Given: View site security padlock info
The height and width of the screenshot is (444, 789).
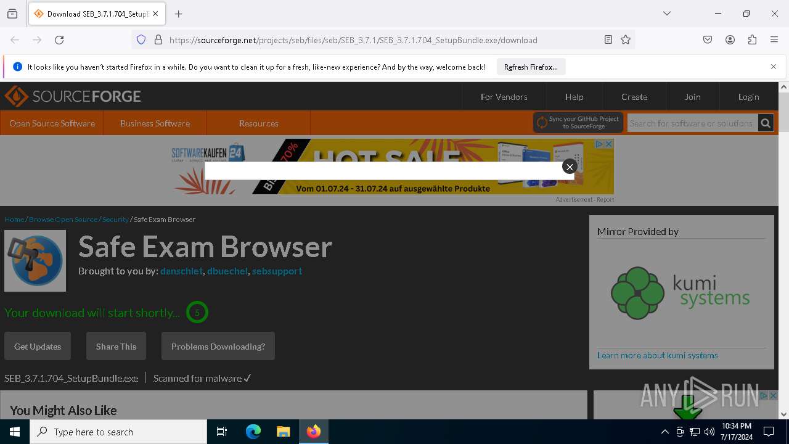Looking at the screenshot, I should [x=158, y=40].
